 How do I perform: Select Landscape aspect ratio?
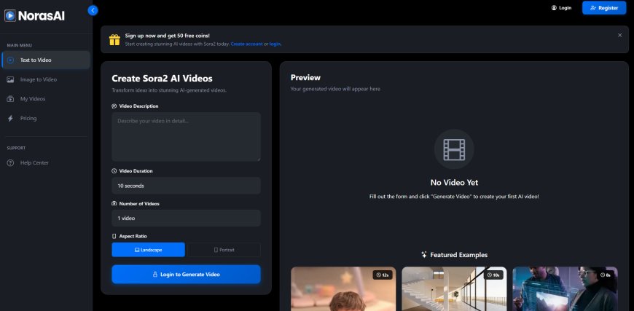coord(149,250)
